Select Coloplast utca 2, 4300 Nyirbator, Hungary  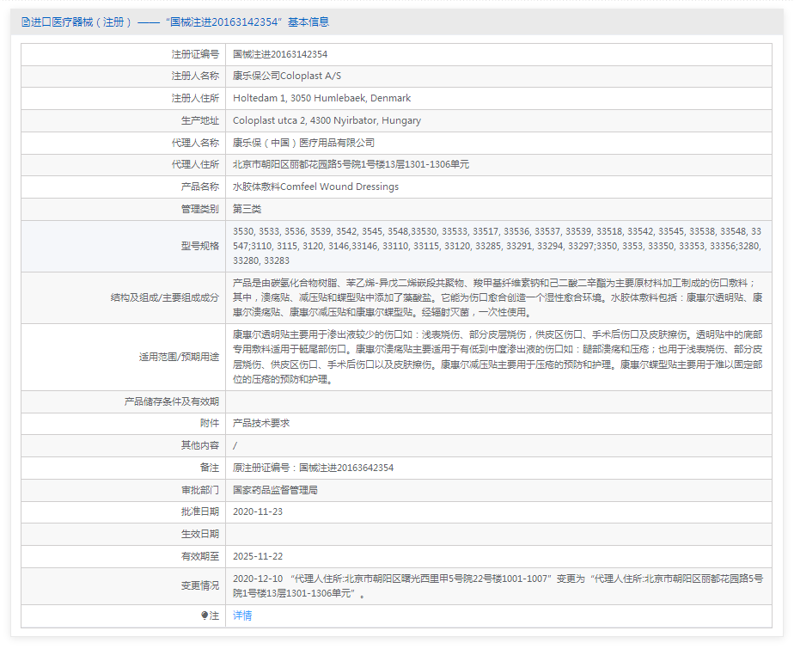(x=327, y=120)
